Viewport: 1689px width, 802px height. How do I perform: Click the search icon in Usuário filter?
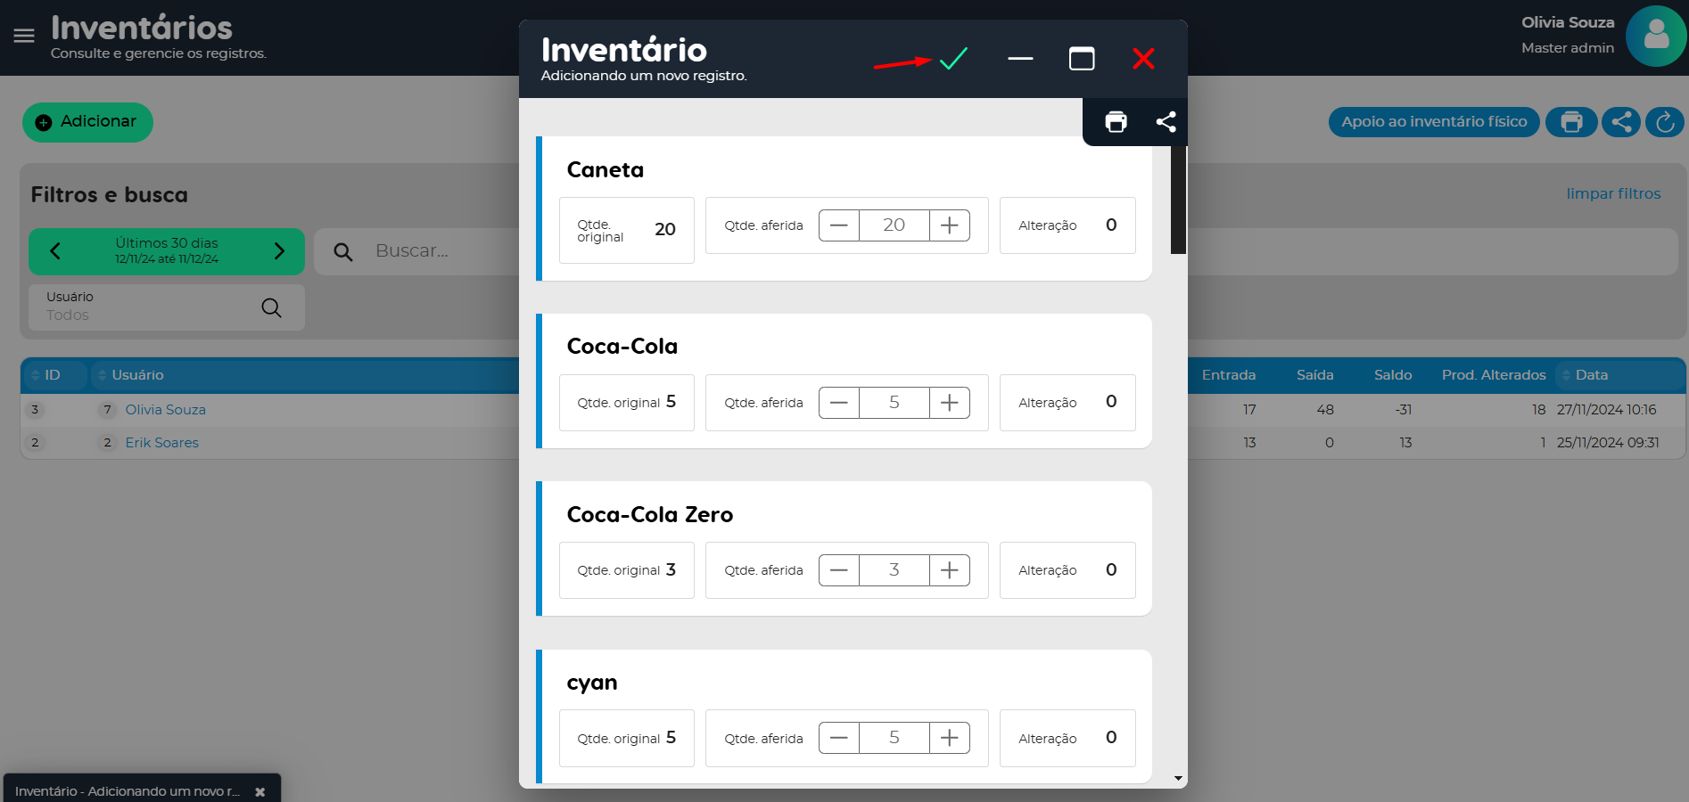(271, 308)
